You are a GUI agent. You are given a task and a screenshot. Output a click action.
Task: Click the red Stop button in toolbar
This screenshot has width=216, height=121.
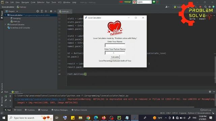tap(200, 7)
